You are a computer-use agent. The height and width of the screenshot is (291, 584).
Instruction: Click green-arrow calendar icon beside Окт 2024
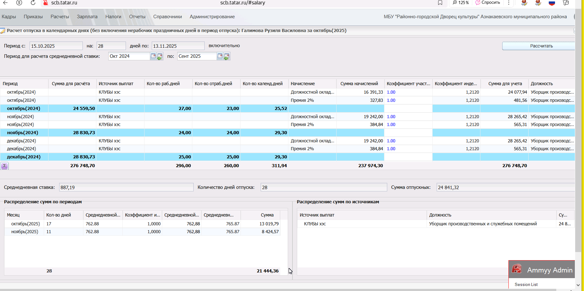coord(160,57)
